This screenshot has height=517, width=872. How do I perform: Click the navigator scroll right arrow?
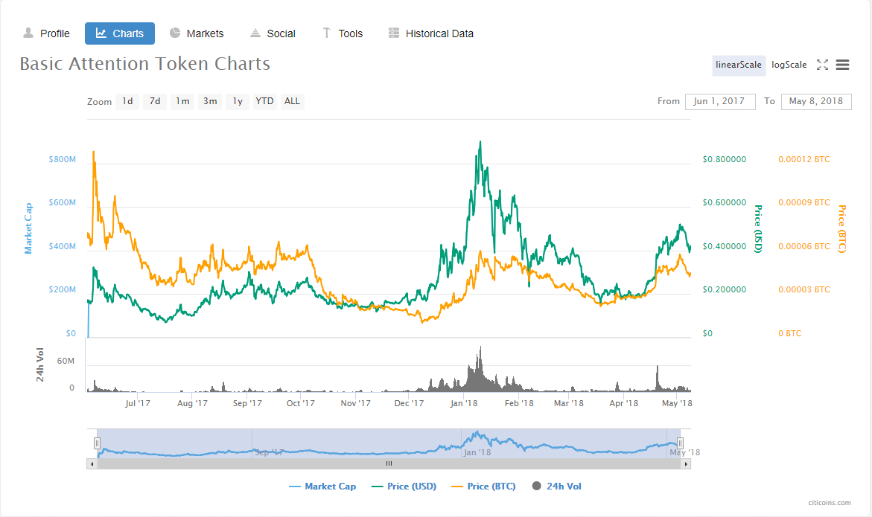686,463
